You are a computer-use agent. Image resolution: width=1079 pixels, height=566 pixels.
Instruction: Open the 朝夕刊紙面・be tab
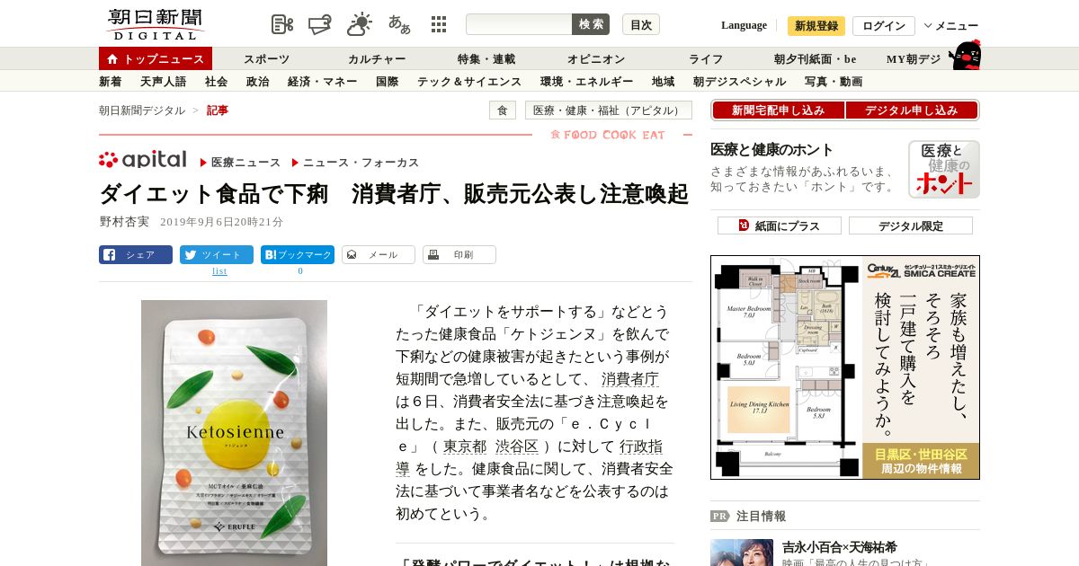click(x=816, y=59)
